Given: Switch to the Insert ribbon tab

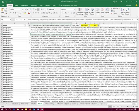Looking at the screenshot, I should pos(16,5).
